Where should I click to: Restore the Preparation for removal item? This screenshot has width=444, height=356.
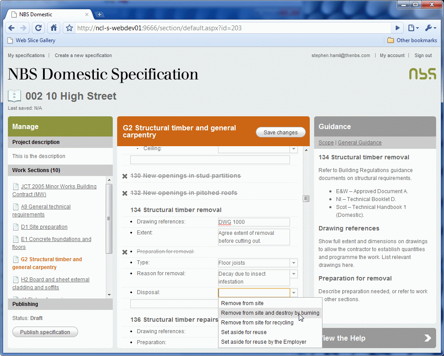[125, 252]
